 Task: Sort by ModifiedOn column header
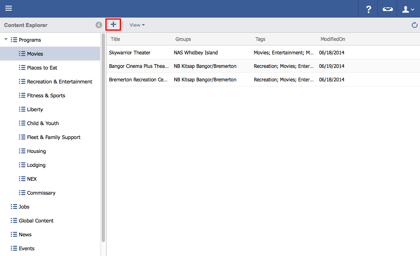coord(333,39)
